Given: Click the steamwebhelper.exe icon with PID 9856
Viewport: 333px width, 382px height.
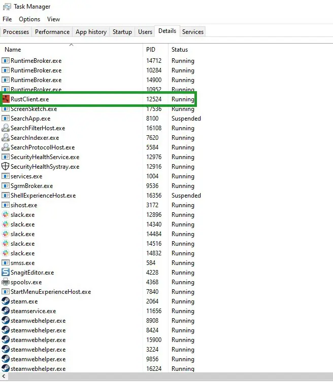Looking at the screenshot, I should 6,359.
